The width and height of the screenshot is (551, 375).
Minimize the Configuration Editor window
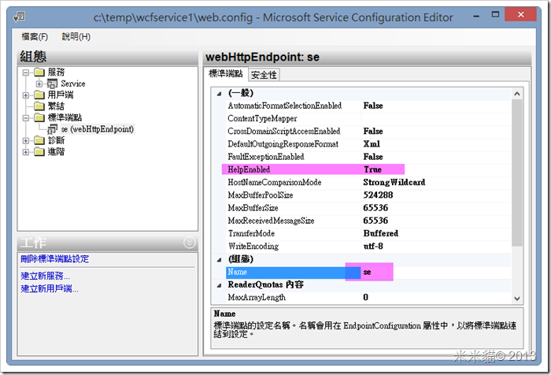pyautogui.click(x=476, y=16)
